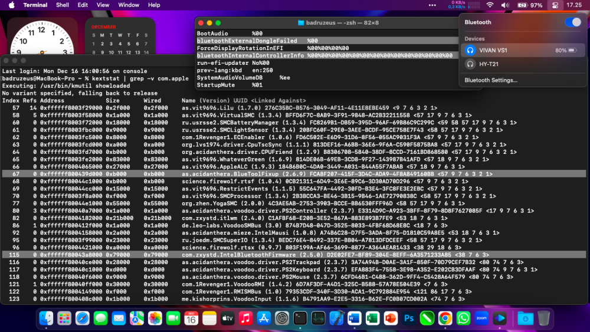The height and width of the screenshot is (332, 590).
Task: Open the Messages app in Dock
Action: pos(100,318)
